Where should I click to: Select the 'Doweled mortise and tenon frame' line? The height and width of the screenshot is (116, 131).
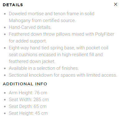pyautogui.click(x=52, y=14)
